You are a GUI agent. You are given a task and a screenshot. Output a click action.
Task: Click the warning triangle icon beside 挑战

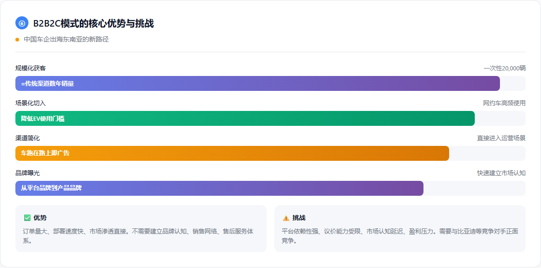(x=286, y=218)
